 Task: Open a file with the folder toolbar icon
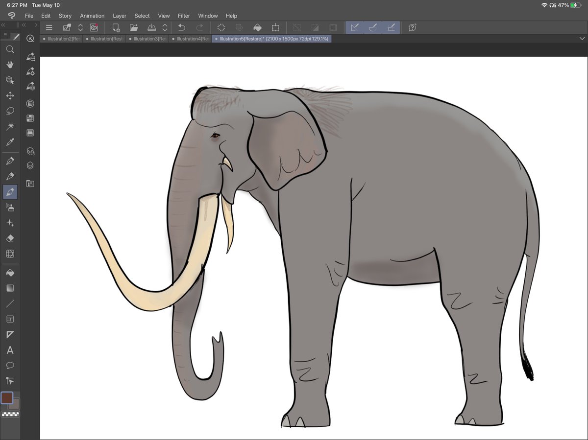tap(134, 28)
